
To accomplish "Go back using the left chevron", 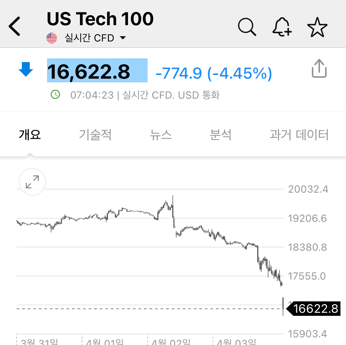I will (14, 26).
